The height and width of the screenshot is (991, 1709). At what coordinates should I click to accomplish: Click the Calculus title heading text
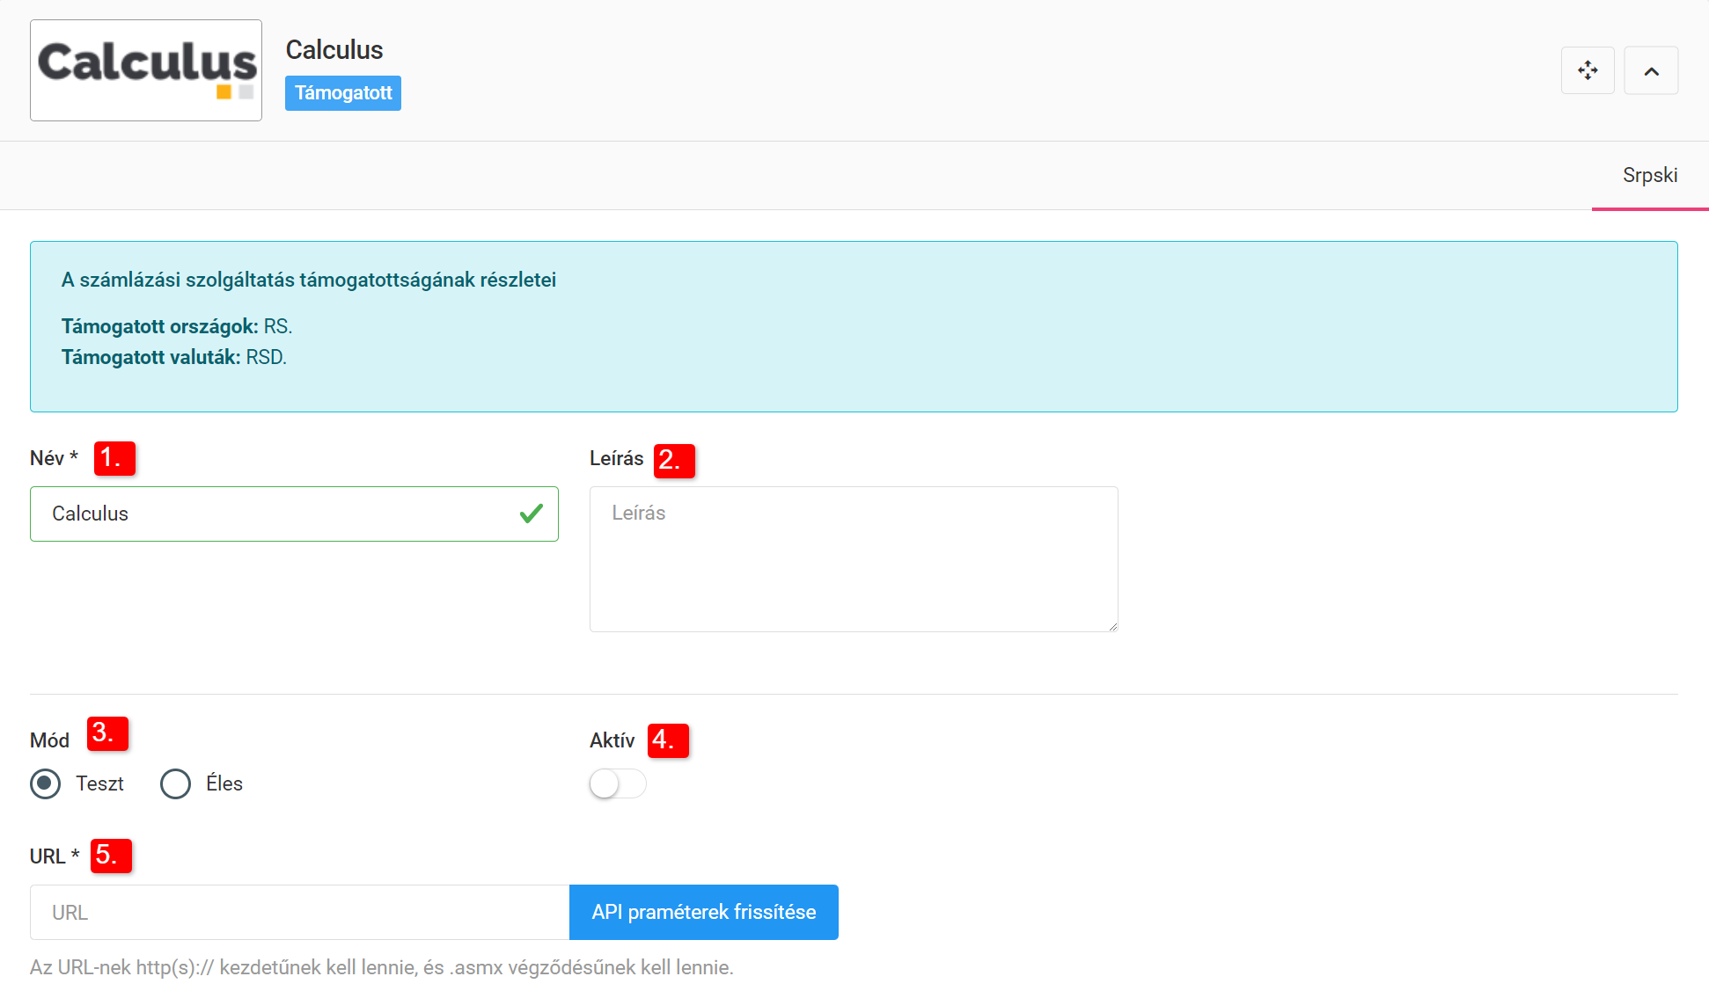click(x=334, y=50)
